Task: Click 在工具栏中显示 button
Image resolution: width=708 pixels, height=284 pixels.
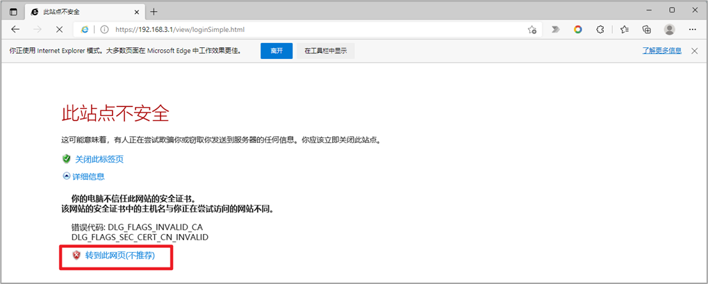Action: (x=325, y=51)
